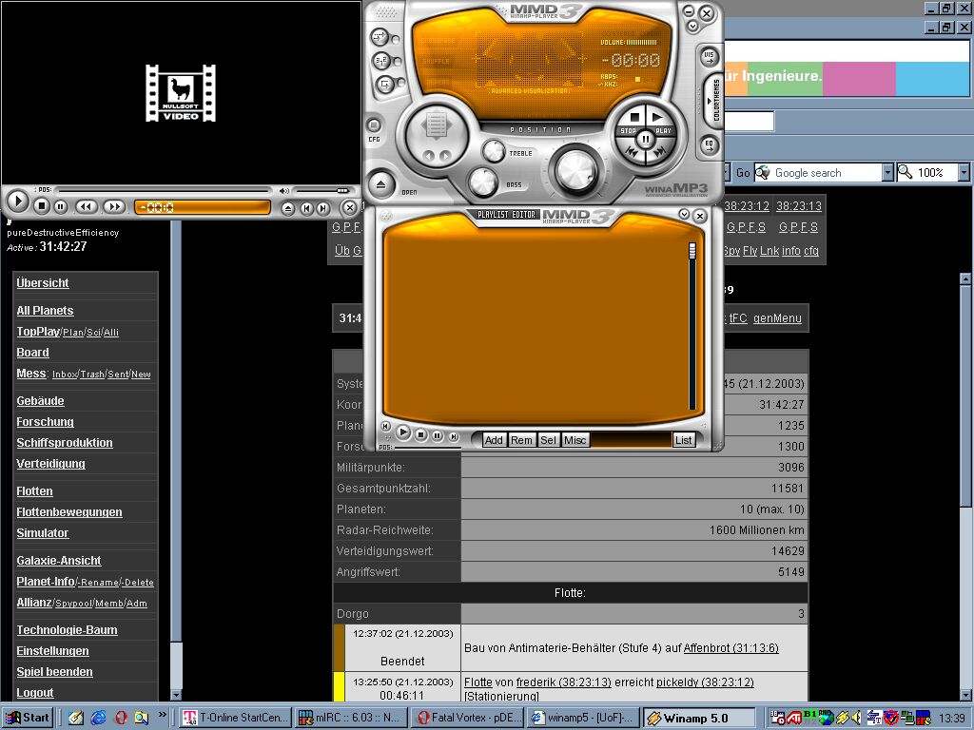This screenshot has width=974, height=730.
Task: Launch Opera from the Quick Launch bar
Action: [121, 718]
